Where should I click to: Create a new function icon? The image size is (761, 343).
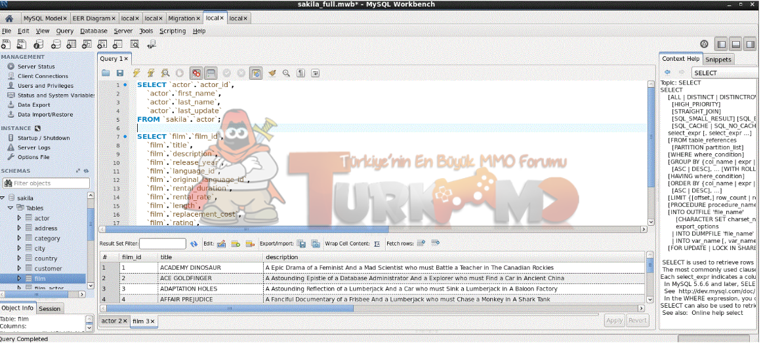tap(118, 45)
